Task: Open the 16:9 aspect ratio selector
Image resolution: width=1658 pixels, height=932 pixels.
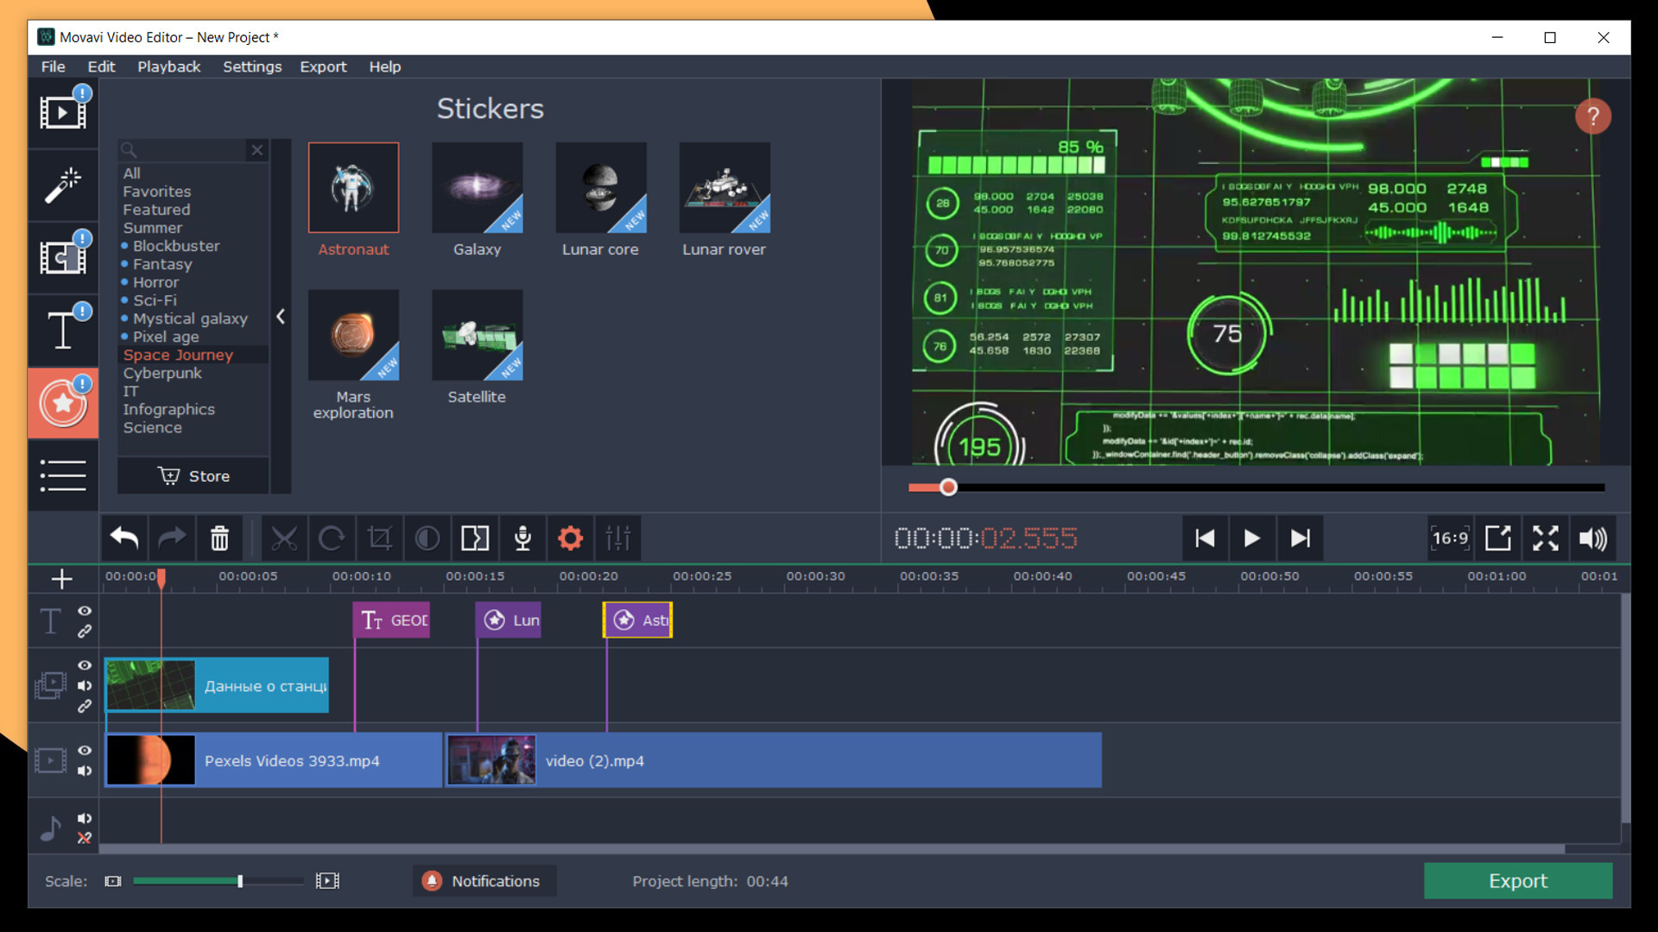Action: 1449,538
